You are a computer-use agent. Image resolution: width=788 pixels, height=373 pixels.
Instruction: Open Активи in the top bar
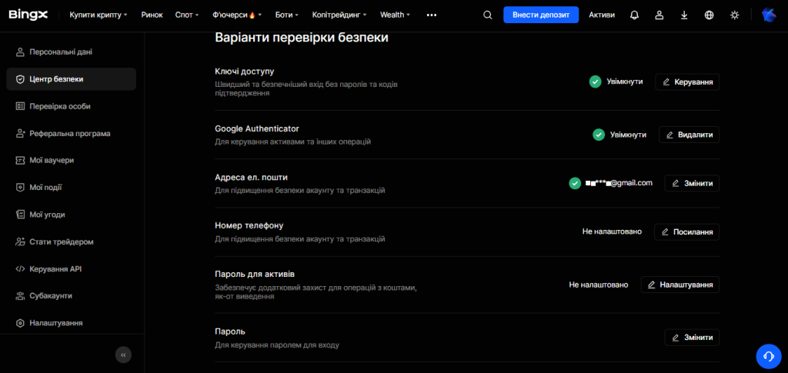tap(602, 15)
